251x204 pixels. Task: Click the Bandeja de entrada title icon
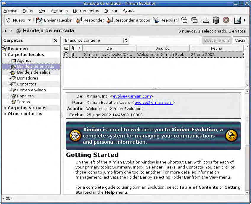pyautogui.click(x=19, y=31)
